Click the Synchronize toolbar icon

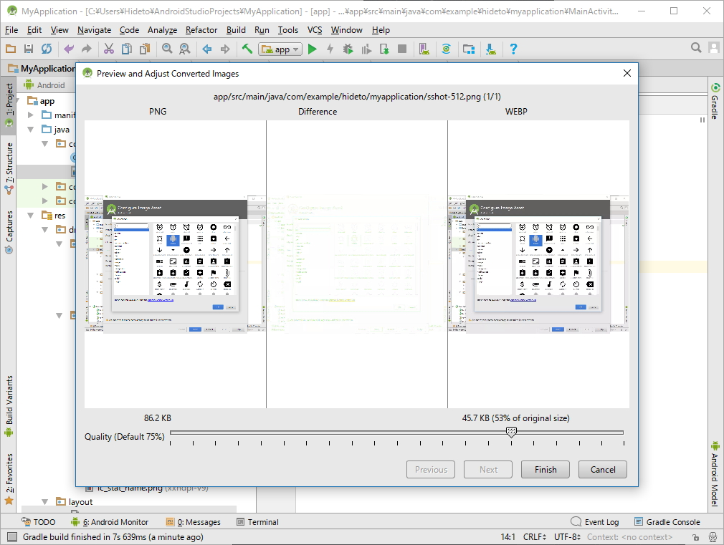pyautogui.click(x=47, y=49)
